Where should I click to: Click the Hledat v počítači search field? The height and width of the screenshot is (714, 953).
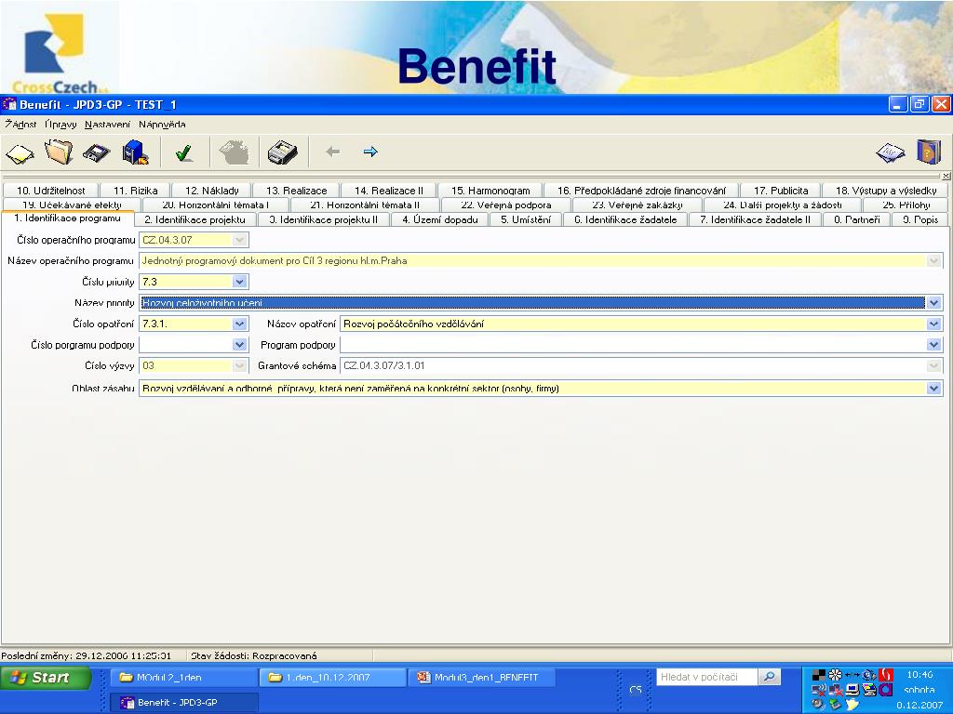[707, 677]
